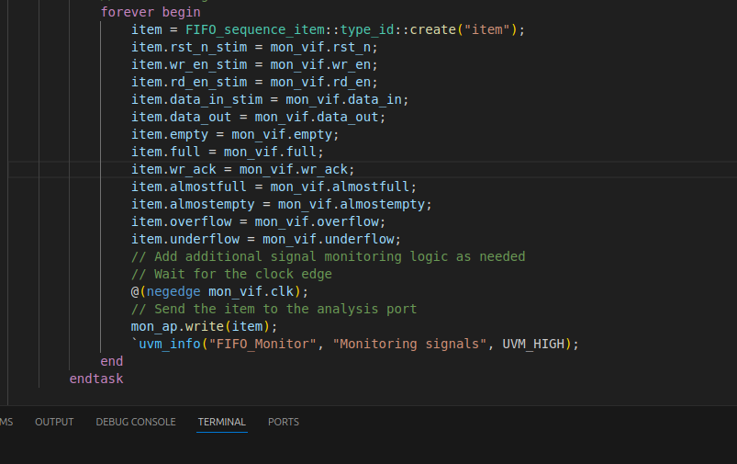Click the item.underflow assignment statement
This screenshot has height=464, width=737.
[266, 239]
